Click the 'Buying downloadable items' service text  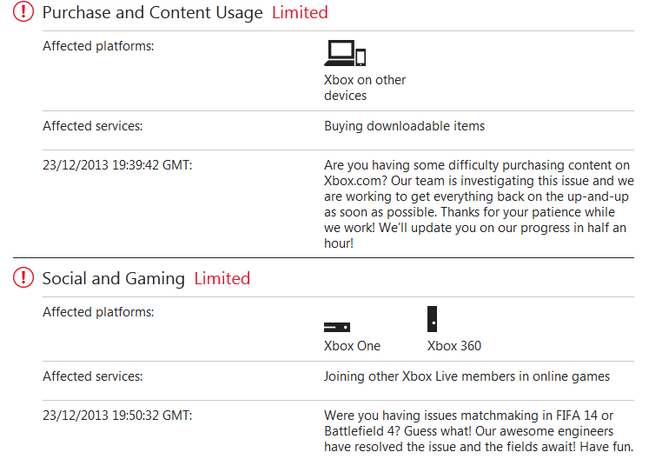(x=404, y=126)
